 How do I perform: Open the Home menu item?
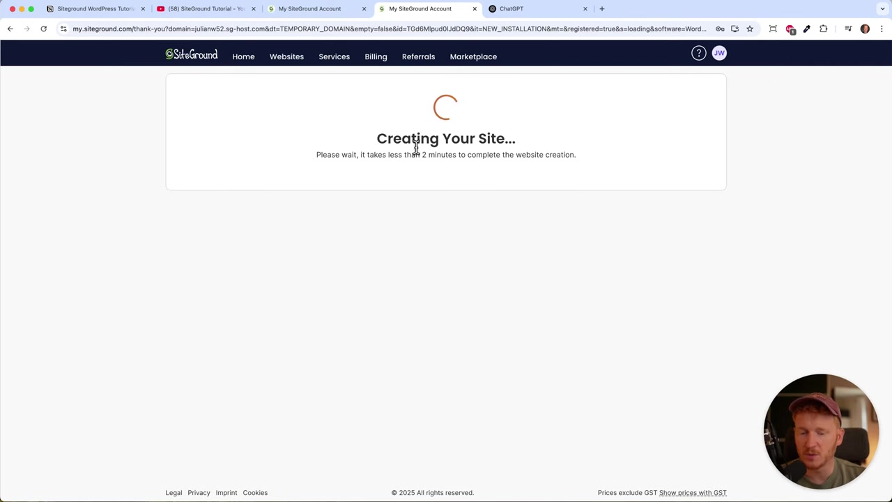[x=243, y=56]
